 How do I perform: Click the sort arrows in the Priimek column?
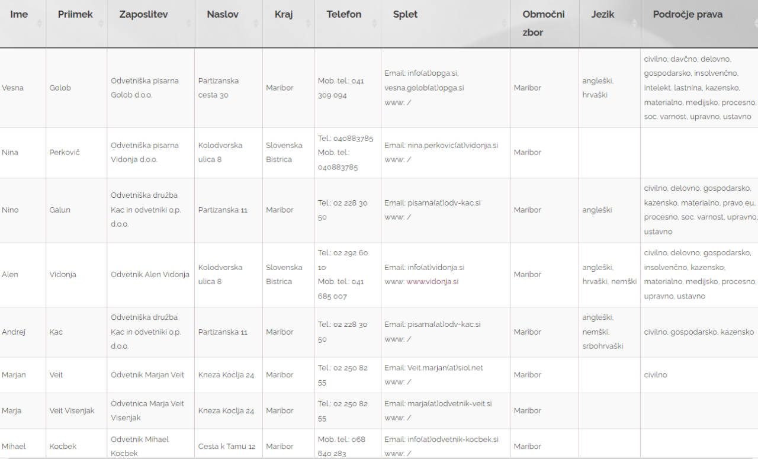(101, 23)
